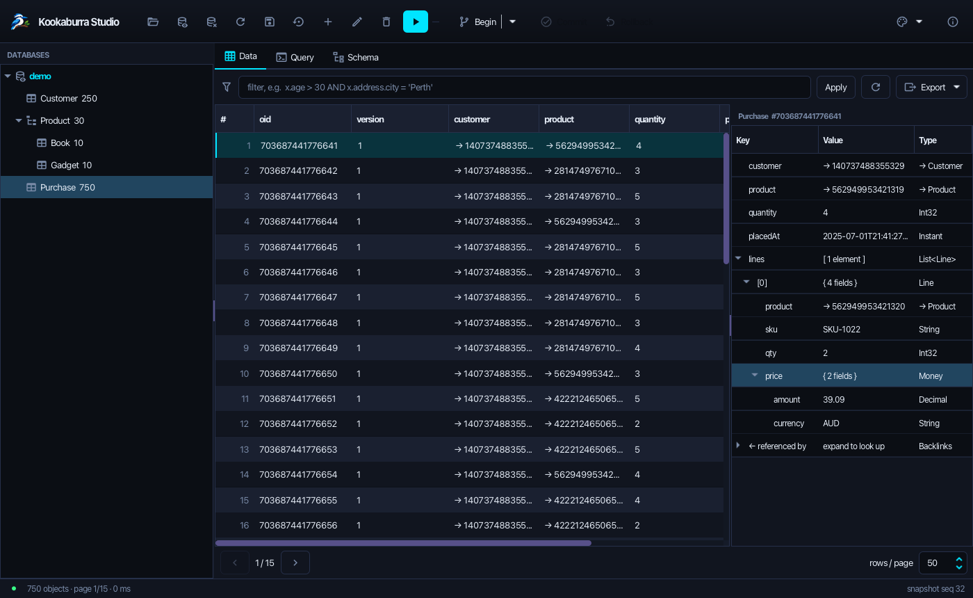Begin a transaction

[478, 22]
